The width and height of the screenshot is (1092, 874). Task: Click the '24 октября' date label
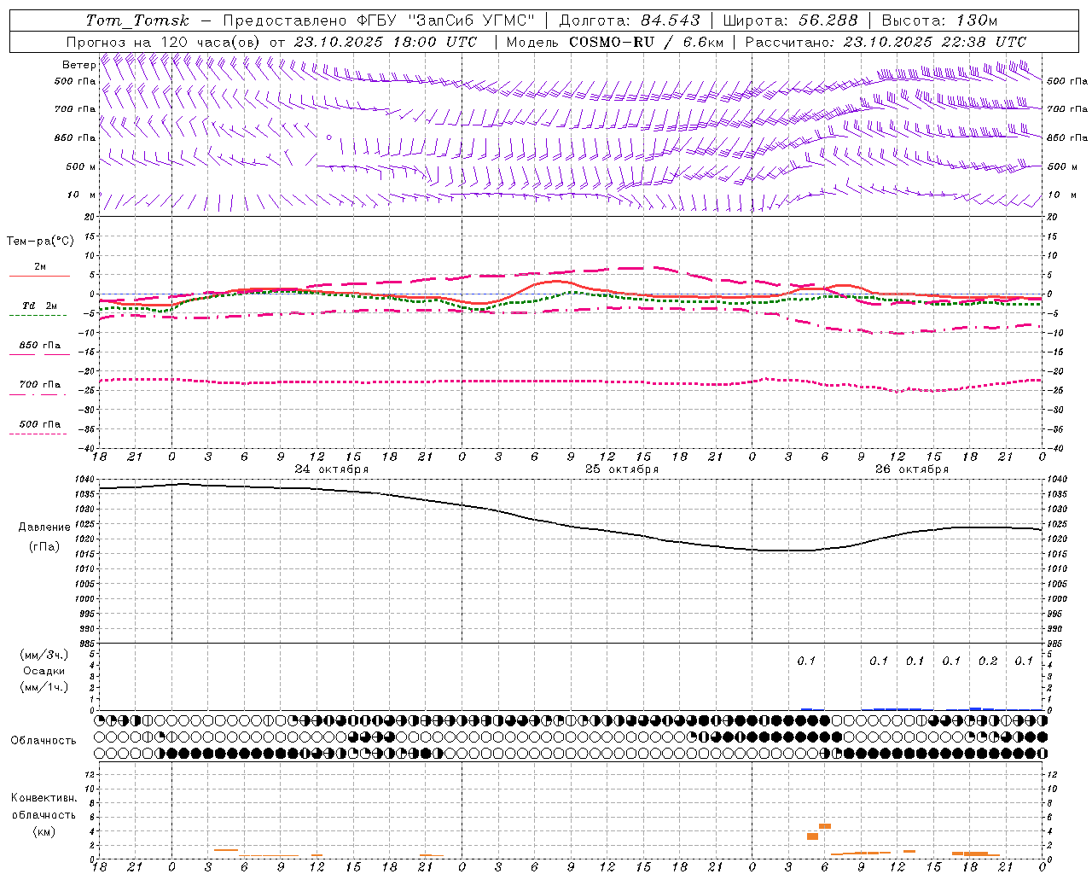[332, 469]
